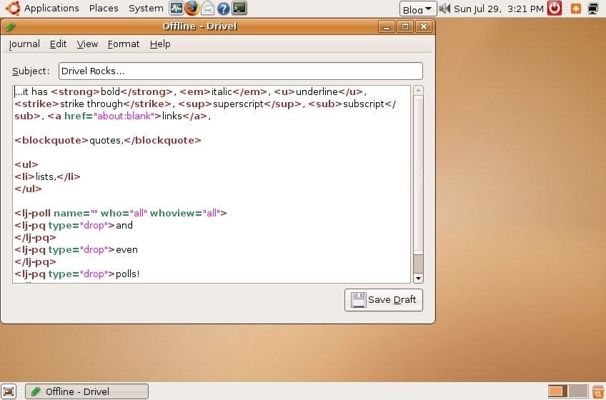Click the 'quotes,' text in the blockquote

106,140
